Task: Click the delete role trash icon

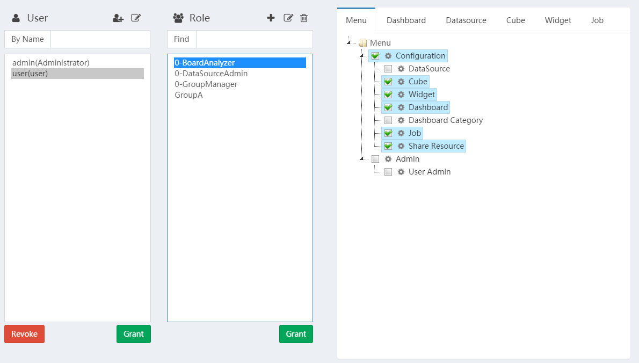Action: (303, 18)
